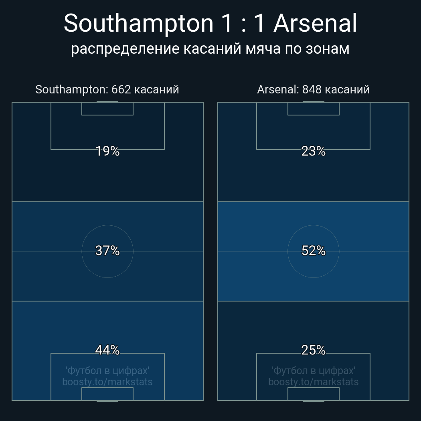
Task: Open boosty.to/markstats link on Southampton pitch
Action: tap(107, 382)
